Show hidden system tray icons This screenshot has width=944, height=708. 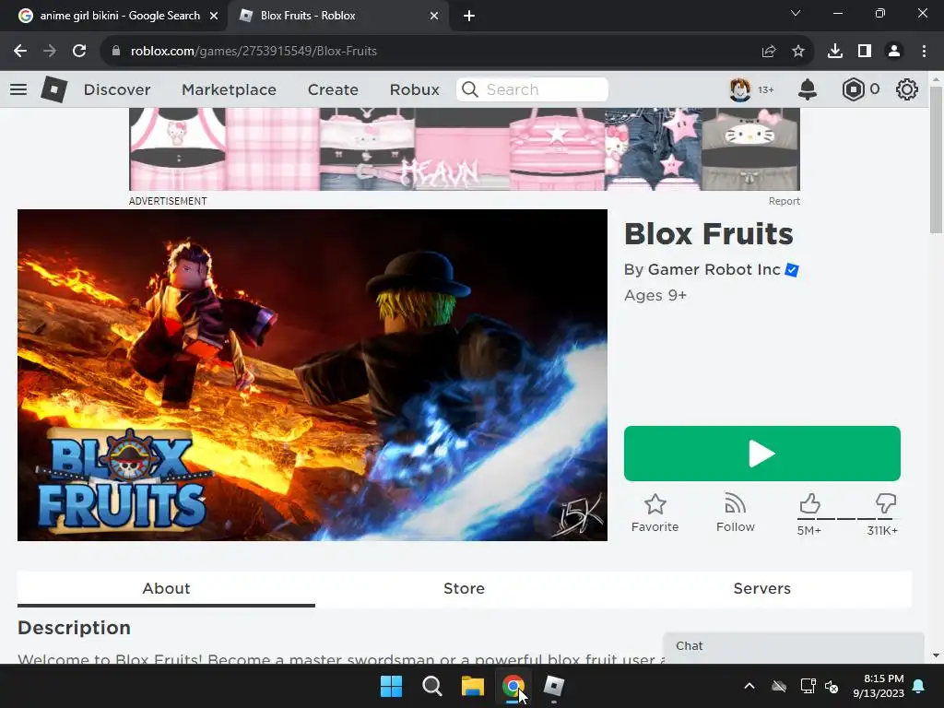pyautogui.click(x=749, y=686)
